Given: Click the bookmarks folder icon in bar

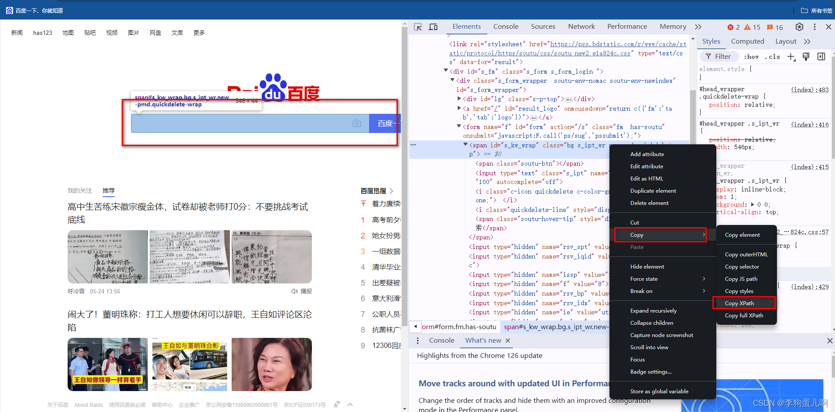Looking at the screenshot, I should pos(804,10).
